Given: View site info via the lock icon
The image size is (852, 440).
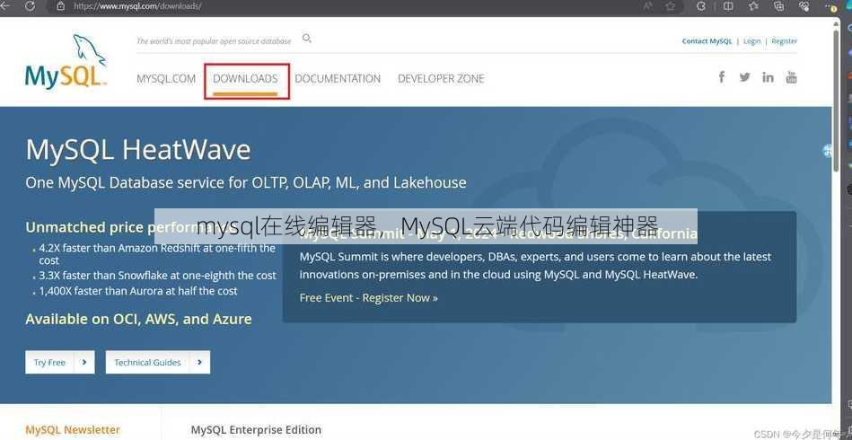Looking at the screenshot, I should pos(61,6).
